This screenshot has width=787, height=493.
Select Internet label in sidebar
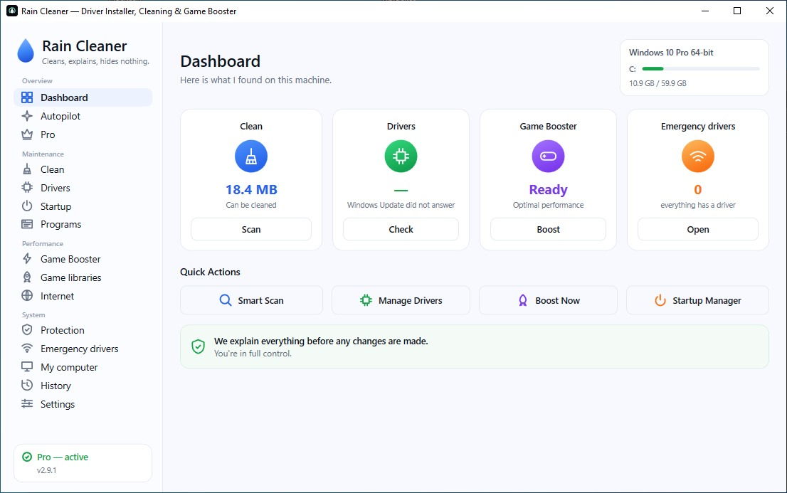pyautogui.click(x=57, y=296)
